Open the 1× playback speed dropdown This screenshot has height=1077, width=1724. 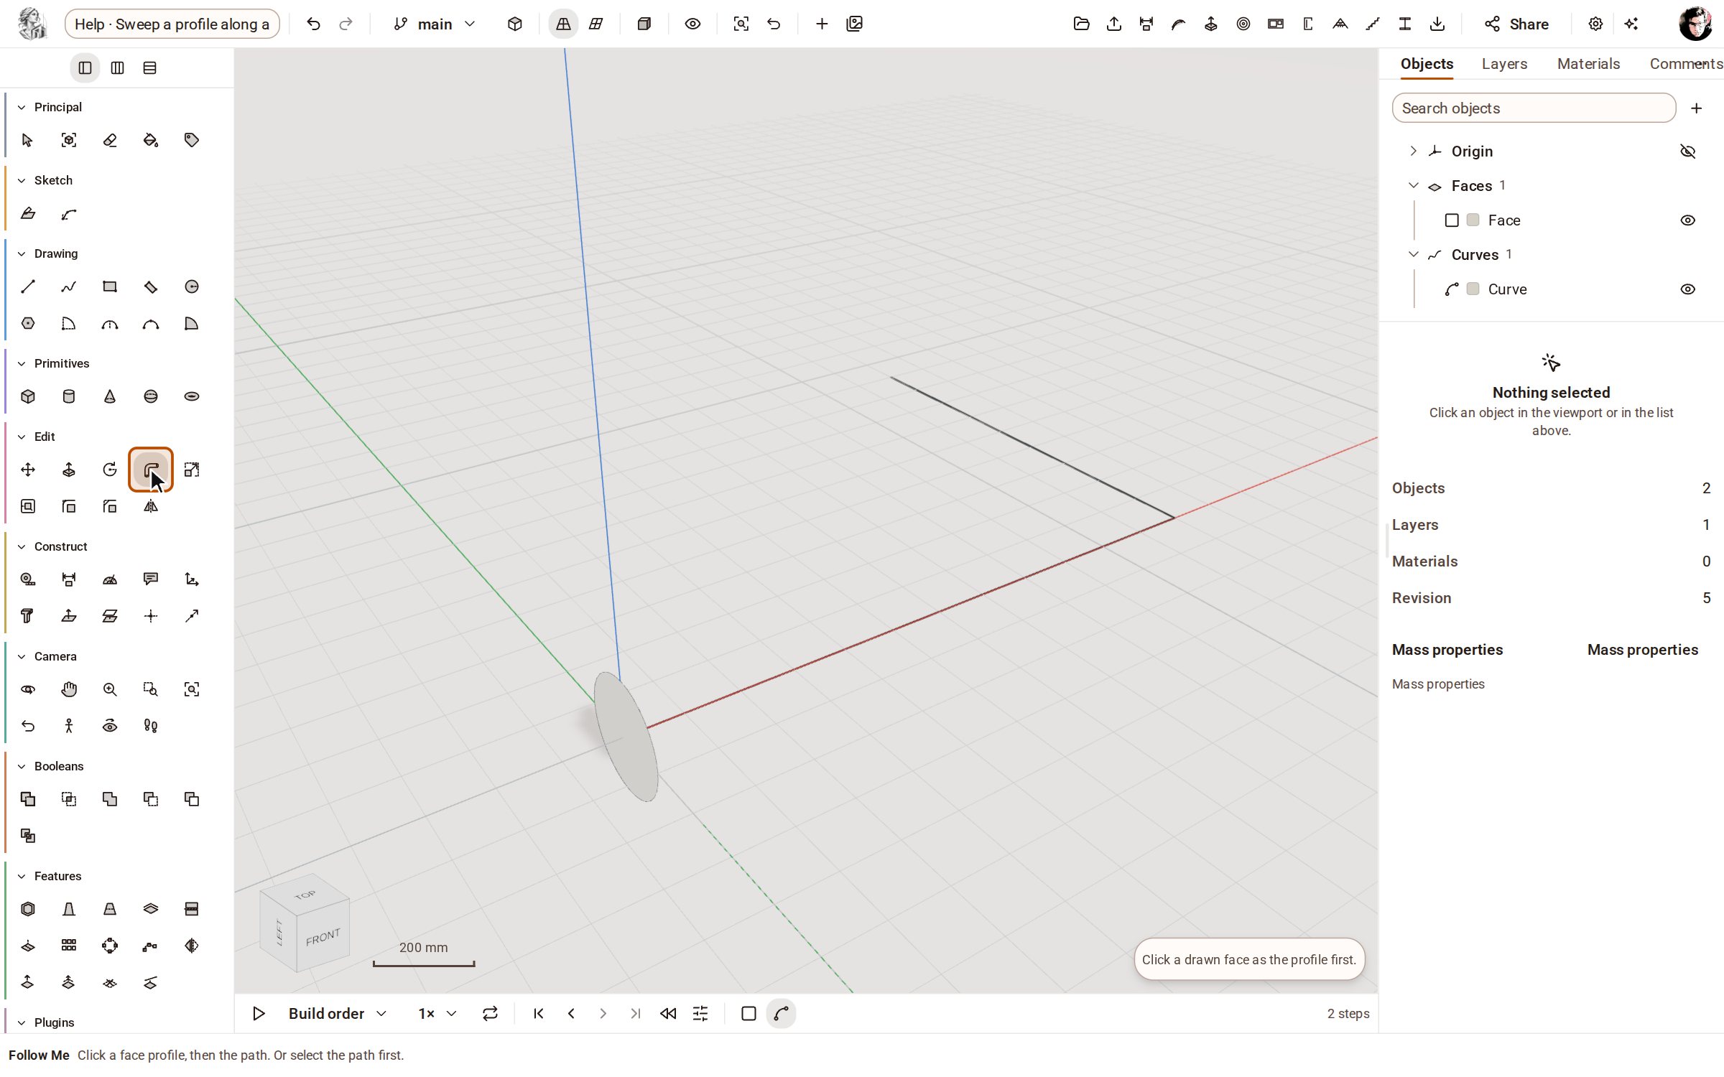(x=437, y=1013)
